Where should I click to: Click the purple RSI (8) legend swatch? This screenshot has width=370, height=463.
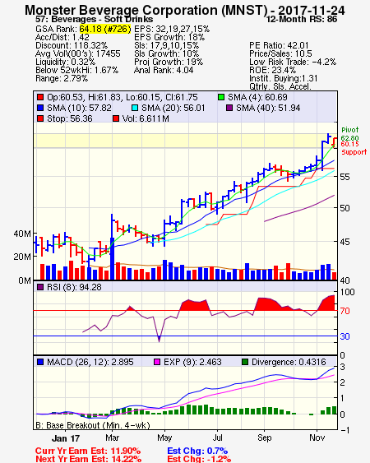point(40,287)
